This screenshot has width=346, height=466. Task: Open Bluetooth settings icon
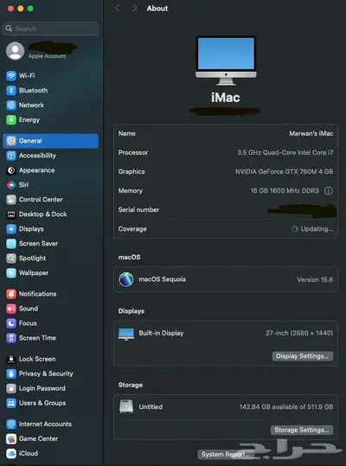(x=11, y=90)
